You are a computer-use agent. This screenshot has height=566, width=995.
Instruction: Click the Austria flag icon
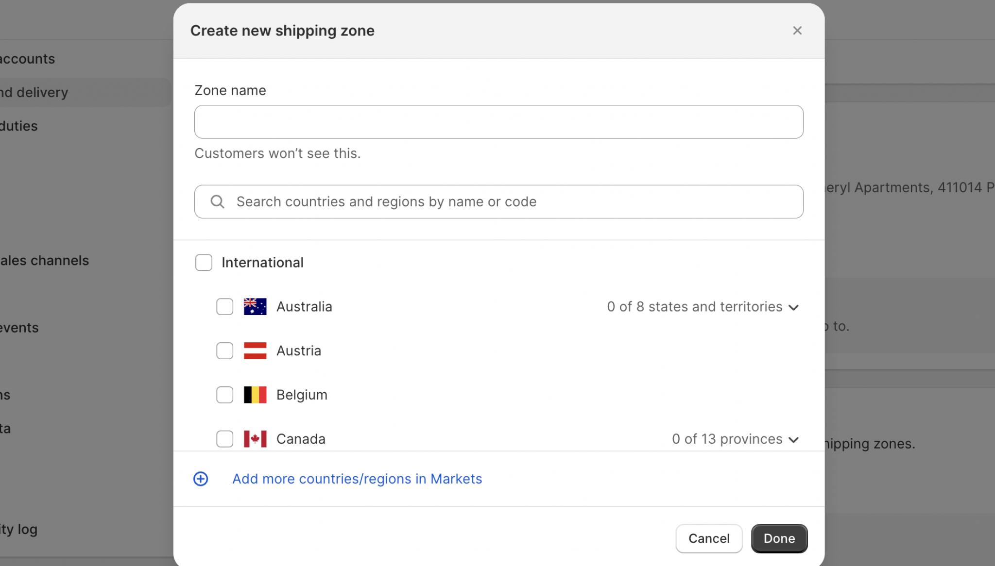[255, 350]
